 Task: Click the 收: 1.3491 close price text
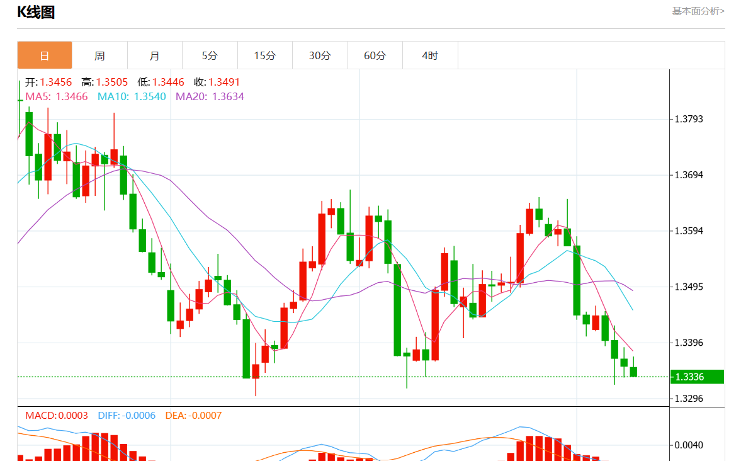(x=217, y=83)
